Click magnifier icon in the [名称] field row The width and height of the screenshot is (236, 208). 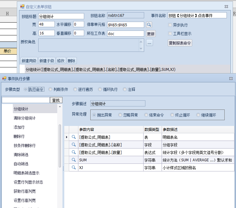coord(73,145)
